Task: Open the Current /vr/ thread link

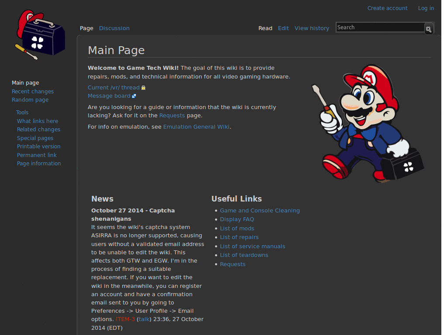Action: tap(113, 88)
